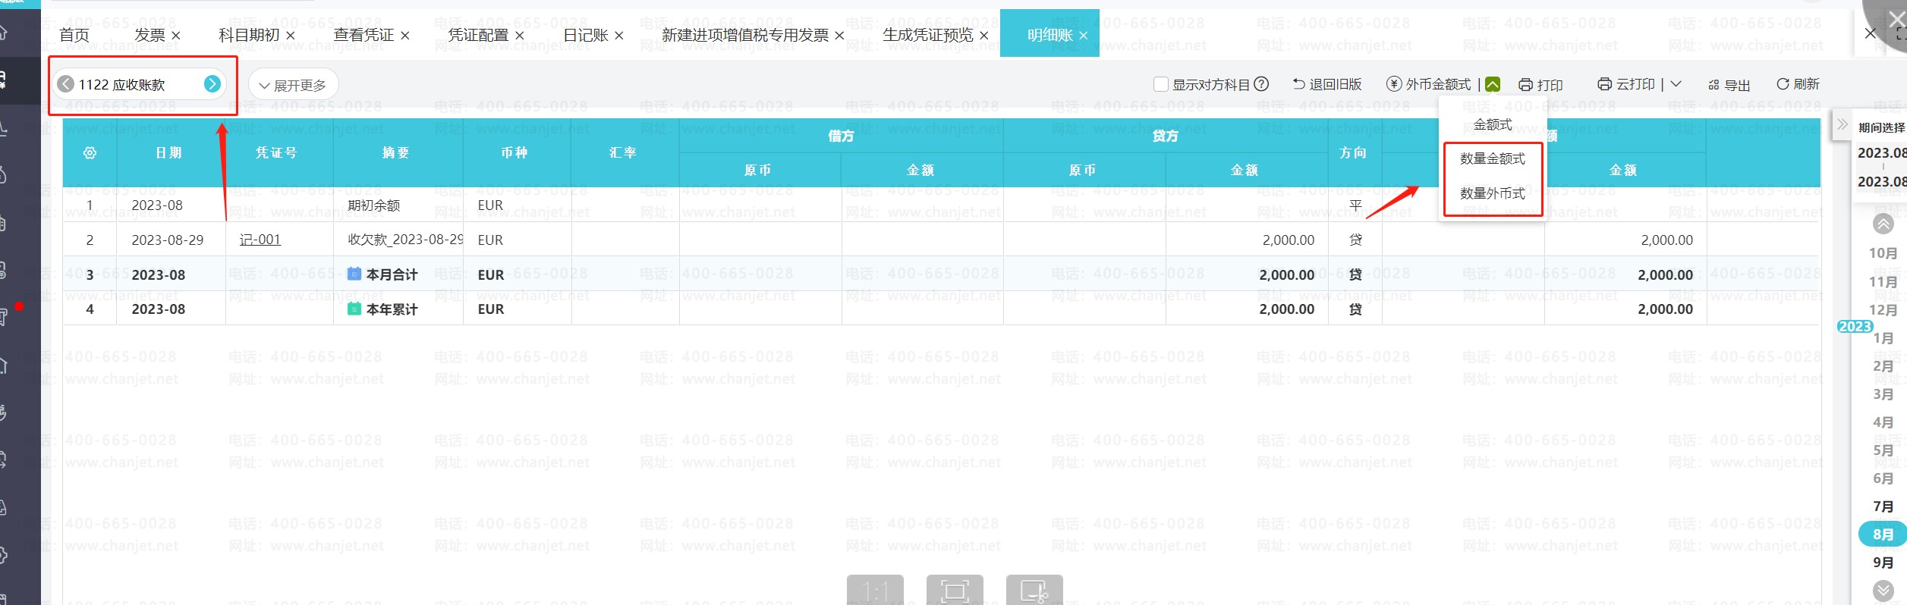Select 1月 in period list
This screenshot has height=605, width=1907.
pos(1883,337)
